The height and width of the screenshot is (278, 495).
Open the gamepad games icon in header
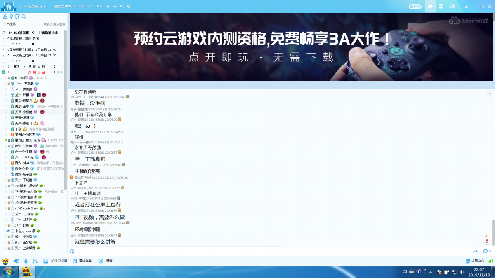tap(453, 7)
